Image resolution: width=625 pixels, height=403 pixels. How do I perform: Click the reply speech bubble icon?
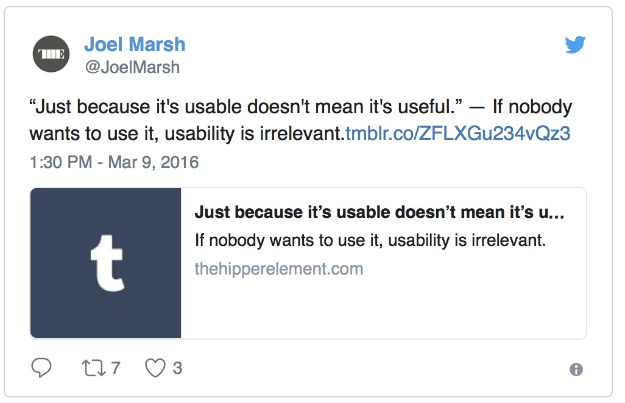coord(41,367)
